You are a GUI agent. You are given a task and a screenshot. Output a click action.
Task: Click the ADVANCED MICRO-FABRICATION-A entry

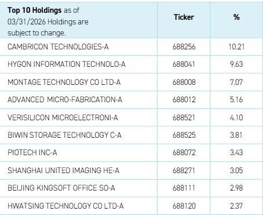65,100
